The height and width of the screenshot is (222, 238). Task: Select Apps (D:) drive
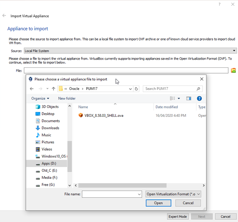pos(47,164)
